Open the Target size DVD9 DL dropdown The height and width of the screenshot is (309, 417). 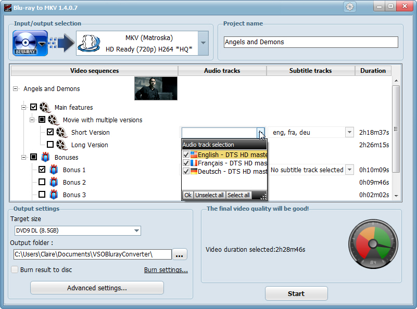pyautogui.click(x=136, y=230)
